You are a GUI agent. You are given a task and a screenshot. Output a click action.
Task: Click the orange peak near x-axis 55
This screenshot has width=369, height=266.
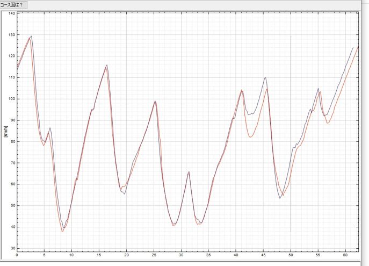tap(320, 92)
